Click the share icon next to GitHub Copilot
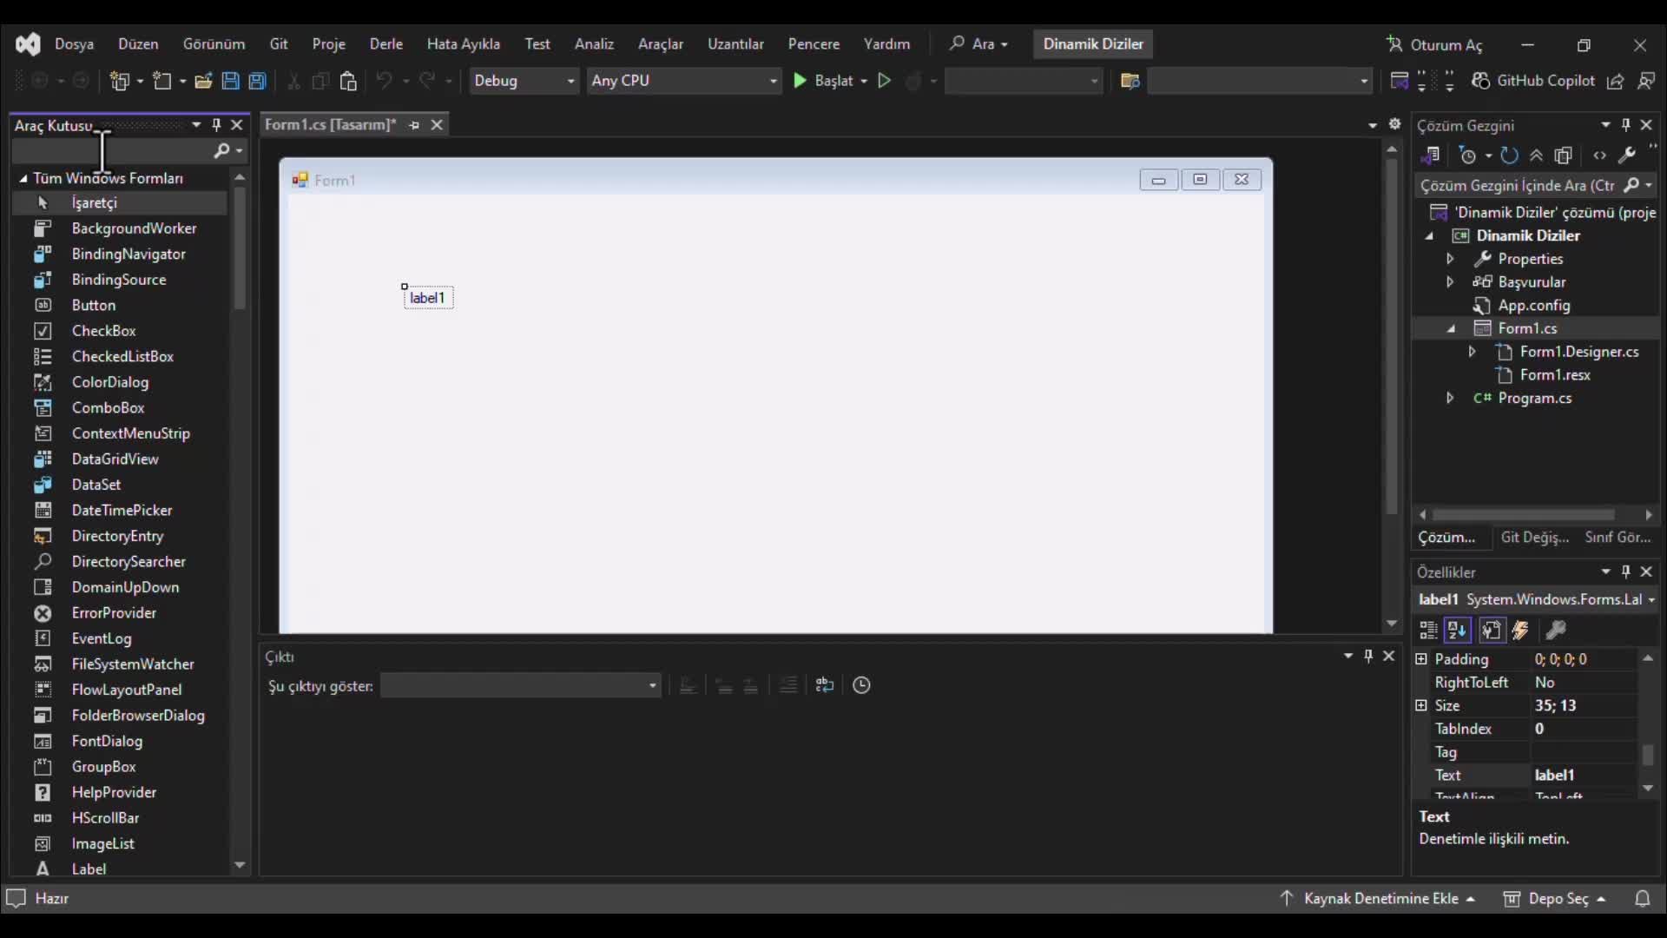The image size is (1667, 938). [x=1616, y=81]
